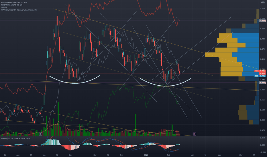Click the 0.815 price axis label
This screenshot has width=267, height=157.
point(262,59)
